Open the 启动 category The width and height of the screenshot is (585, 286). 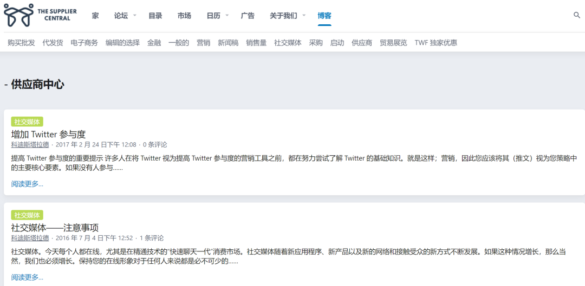pos(337,43)
